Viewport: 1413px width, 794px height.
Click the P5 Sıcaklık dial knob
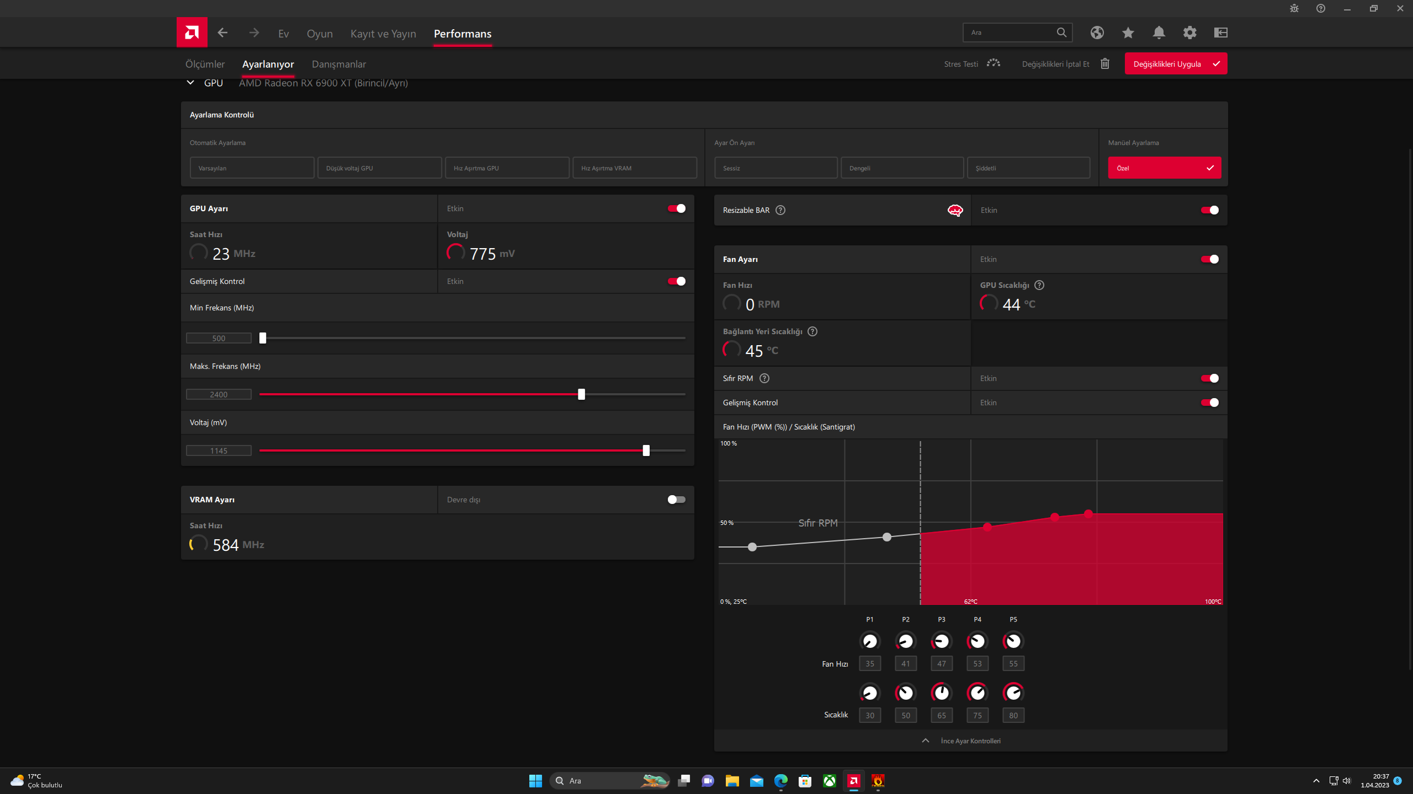tap(1013, 693)
